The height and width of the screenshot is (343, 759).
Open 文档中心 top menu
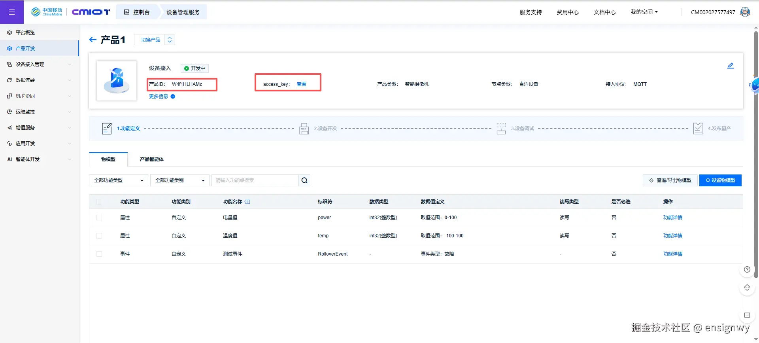click(x=604, y=12)
